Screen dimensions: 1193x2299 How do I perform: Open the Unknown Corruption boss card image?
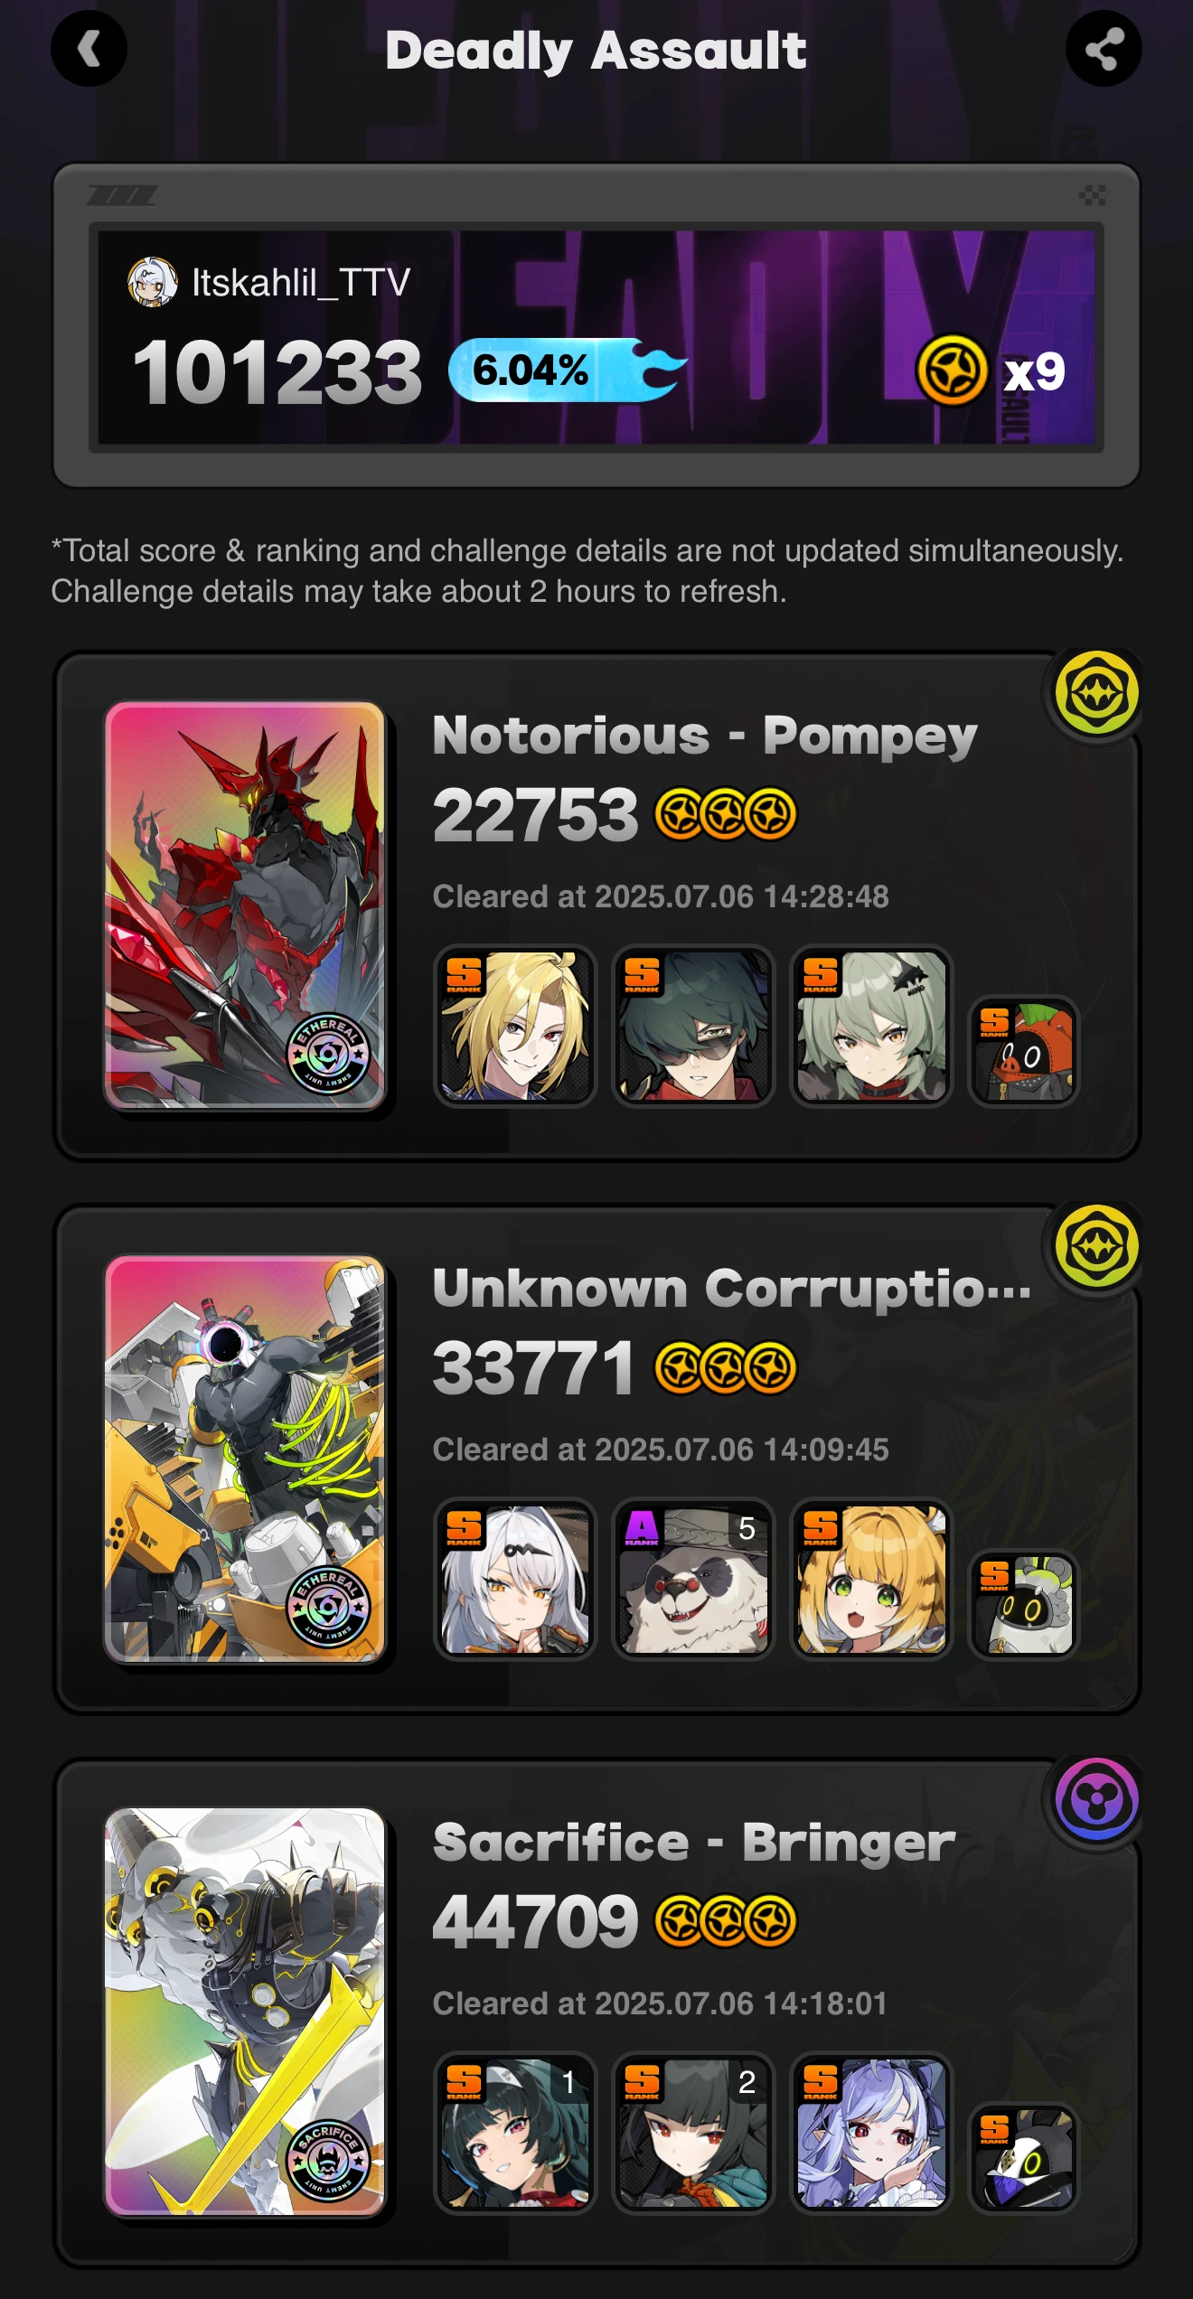point(245,1459)
